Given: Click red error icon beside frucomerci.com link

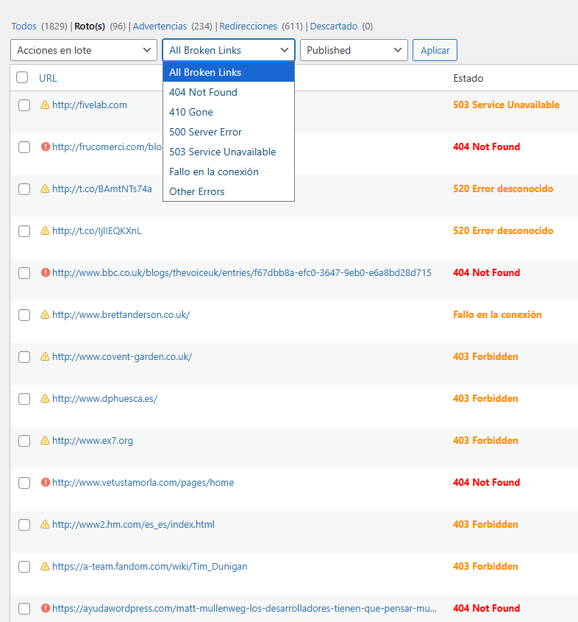Looking at the screenshot, I should [45, 146].
